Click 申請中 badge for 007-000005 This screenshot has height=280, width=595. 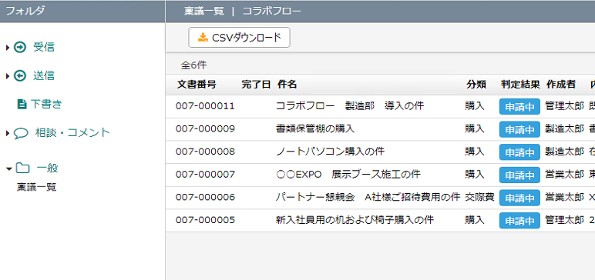(x=519, y=221)
